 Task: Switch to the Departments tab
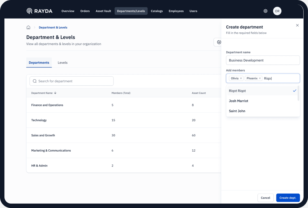coord(39,63)
